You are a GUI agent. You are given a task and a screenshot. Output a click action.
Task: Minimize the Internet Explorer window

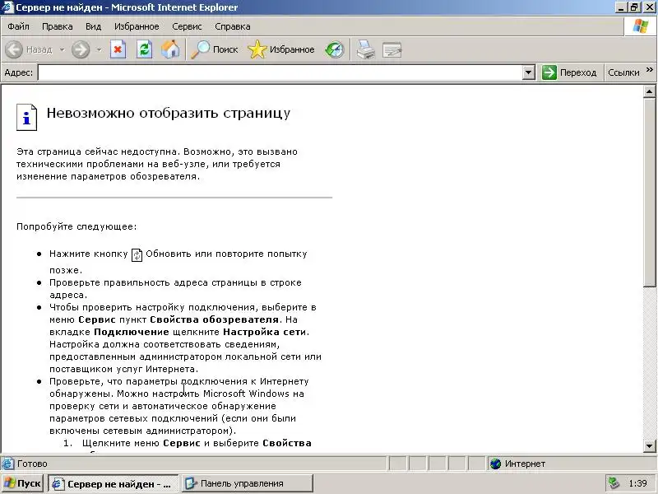click(x=622, y=7)
